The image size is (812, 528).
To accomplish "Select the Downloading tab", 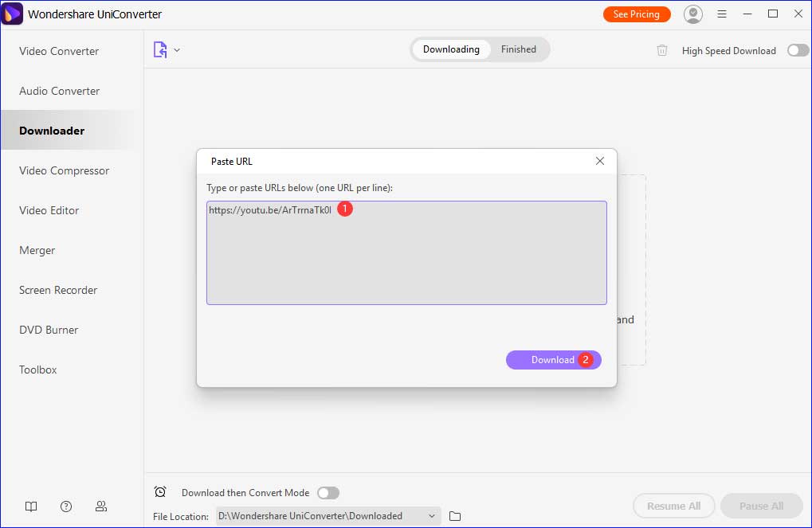I will click(x=451, y=49).
